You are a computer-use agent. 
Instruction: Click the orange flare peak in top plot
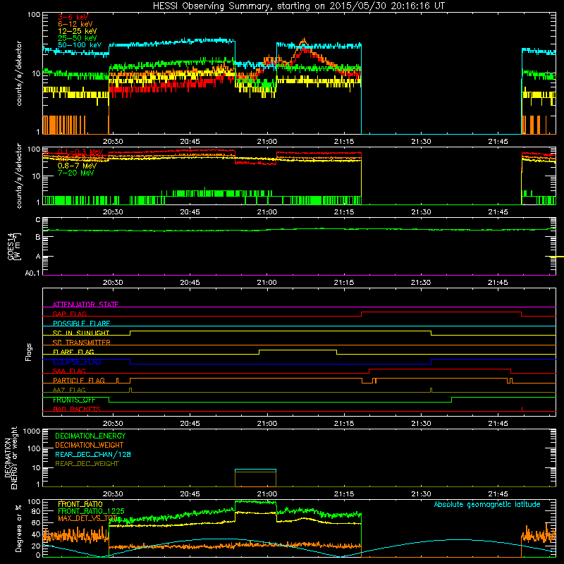click(x=305, y=42)
